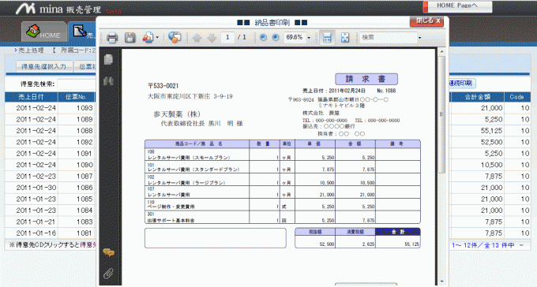This screenshot has height=287, width=537.
Task: Select the fit one full page icon
Action: coord(345,37)
